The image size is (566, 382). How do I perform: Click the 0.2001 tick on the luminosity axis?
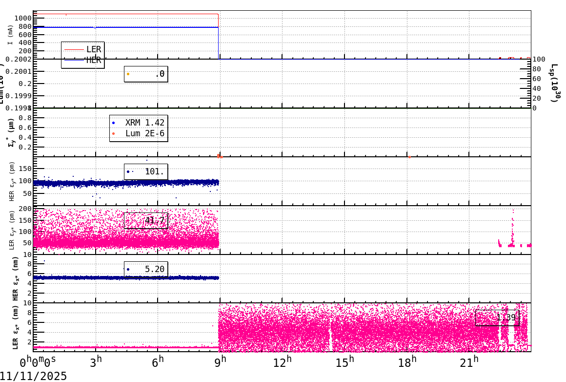pyautogui.click(x=20, y=71)
